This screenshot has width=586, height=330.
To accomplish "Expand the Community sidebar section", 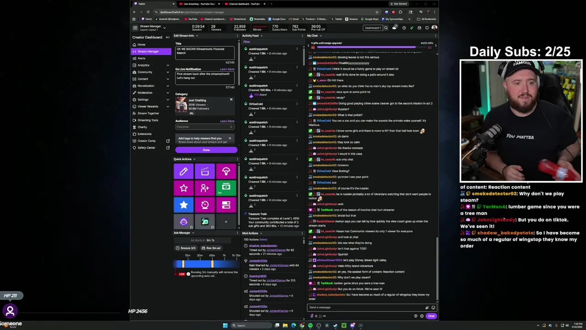I will [168, 72].
